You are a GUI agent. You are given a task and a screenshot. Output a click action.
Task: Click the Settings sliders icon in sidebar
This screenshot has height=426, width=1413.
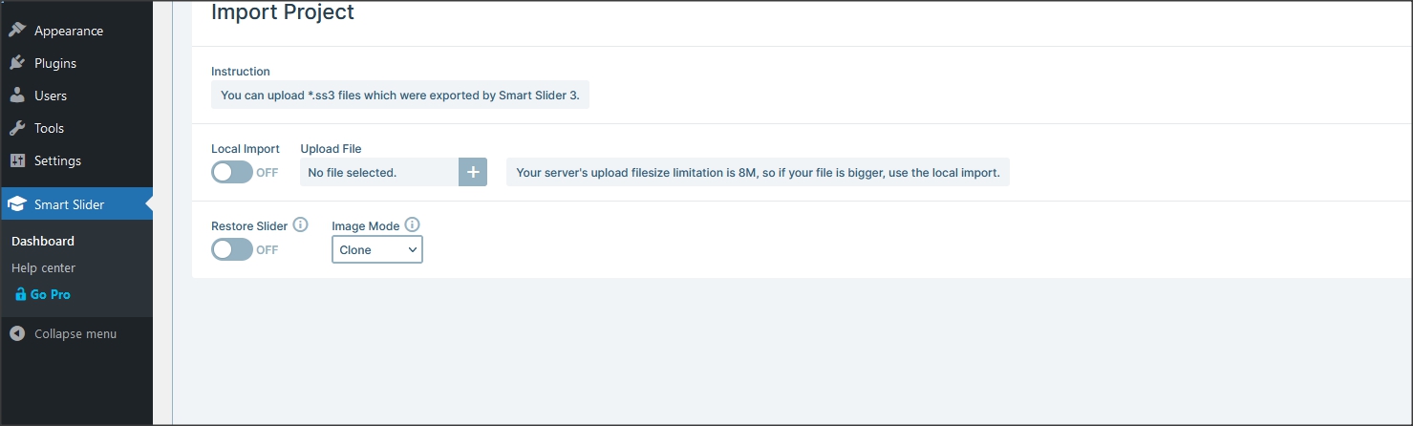(17, 160)
